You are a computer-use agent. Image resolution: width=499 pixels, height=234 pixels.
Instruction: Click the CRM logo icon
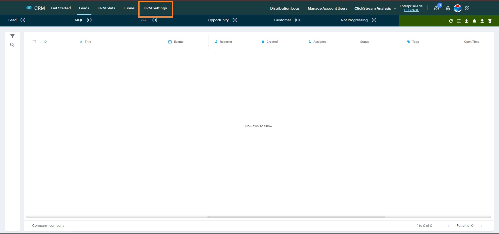tap(29, 8)
